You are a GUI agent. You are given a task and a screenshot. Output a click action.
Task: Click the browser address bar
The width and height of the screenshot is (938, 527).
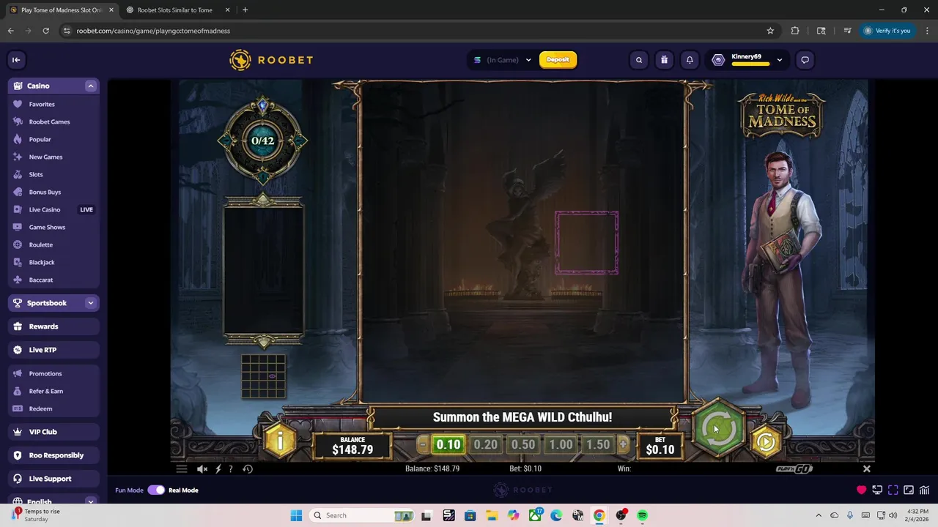(418, 31)
